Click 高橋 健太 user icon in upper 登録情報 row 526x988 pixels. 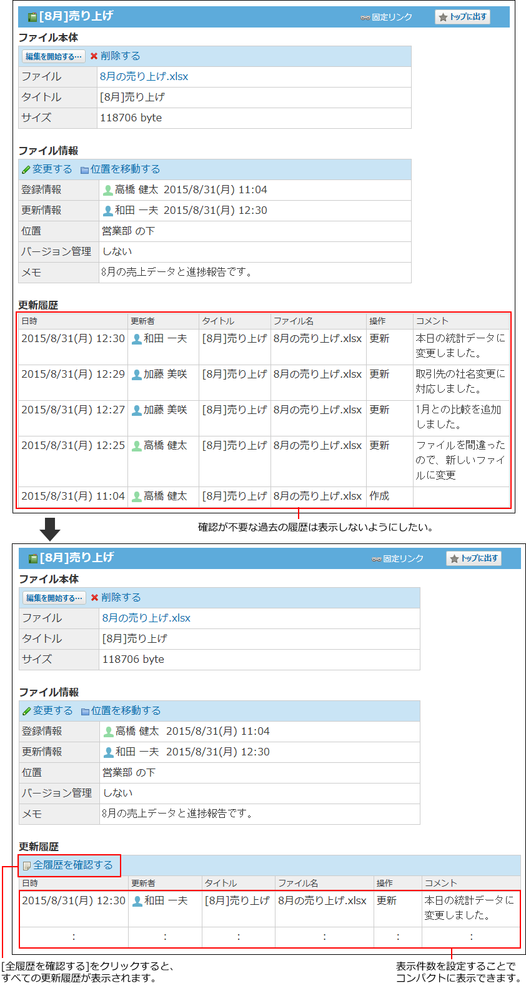pos(108,190)
